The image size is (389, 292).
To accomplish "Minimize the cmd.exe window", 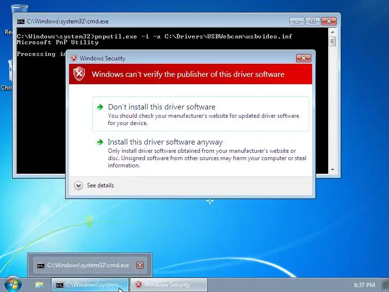I will [297, 21].
